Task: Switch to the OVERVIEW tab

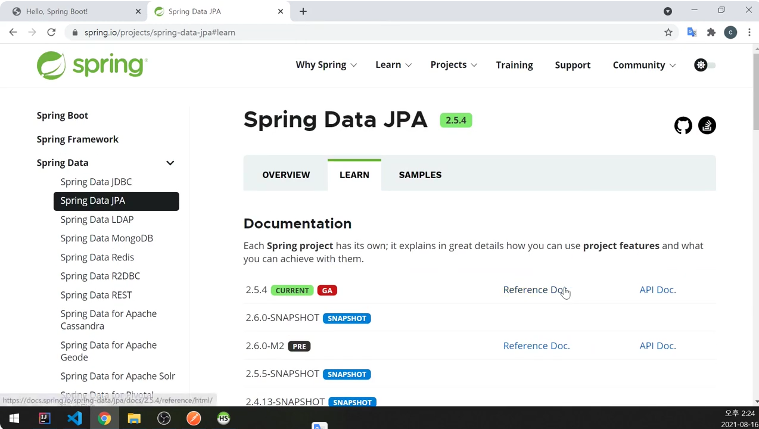Action: [286, 175]
